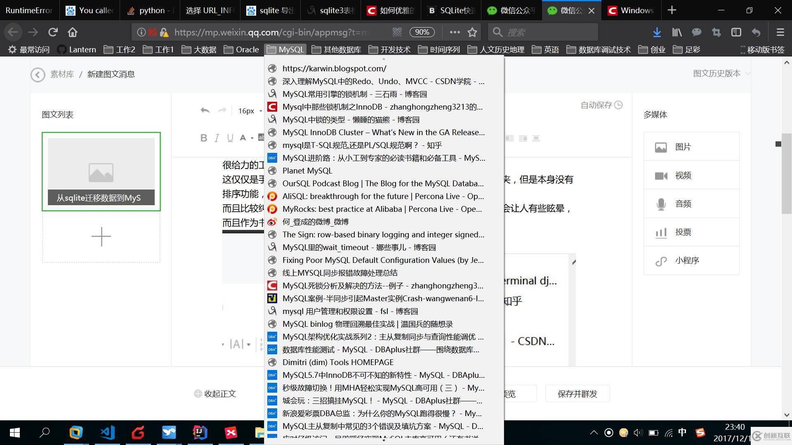Show hidden tray icons chevron
The image size is (792, 445).
coord(594,433)
